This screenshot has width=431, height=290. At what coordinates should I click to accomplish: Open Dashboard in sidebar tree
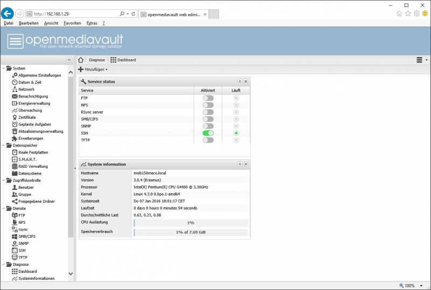tap(24, 271)
